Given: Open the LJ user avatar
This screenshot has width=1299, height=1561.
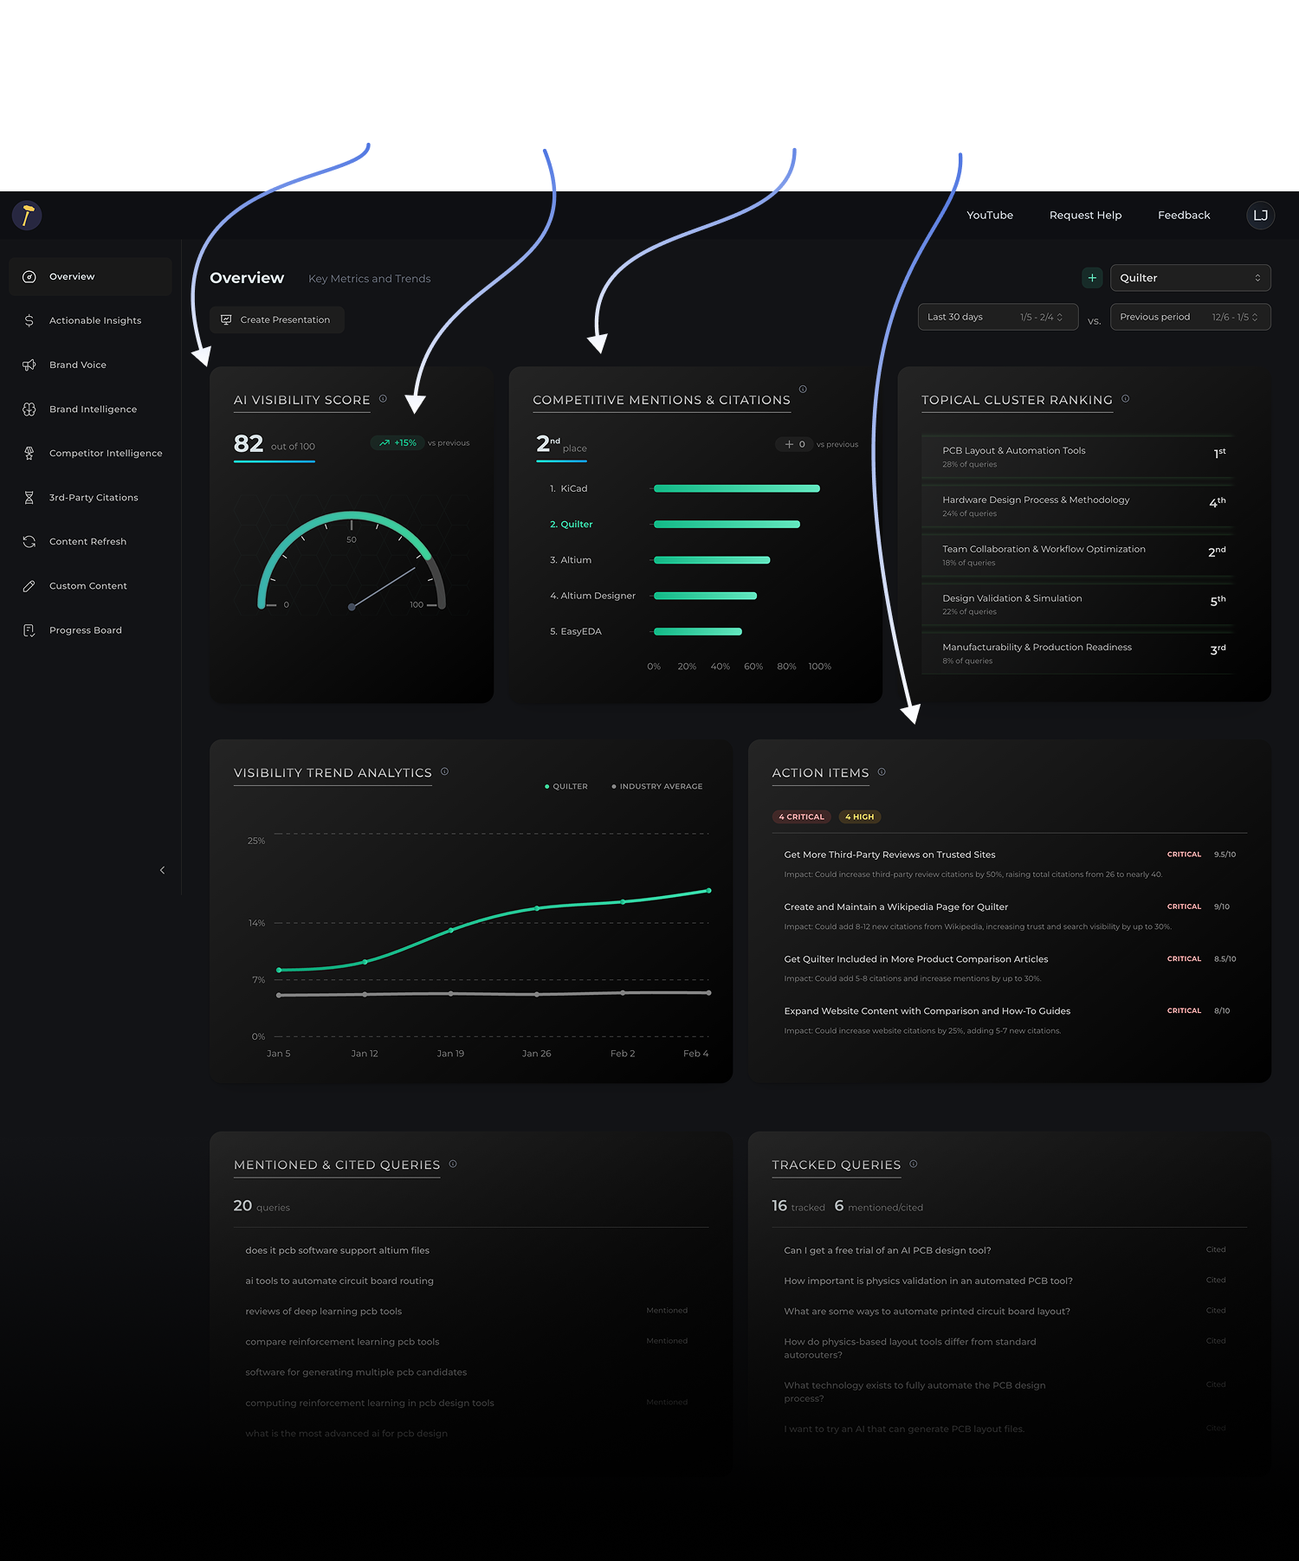Looking at the screenshot, I should (x=1260, y=215).
